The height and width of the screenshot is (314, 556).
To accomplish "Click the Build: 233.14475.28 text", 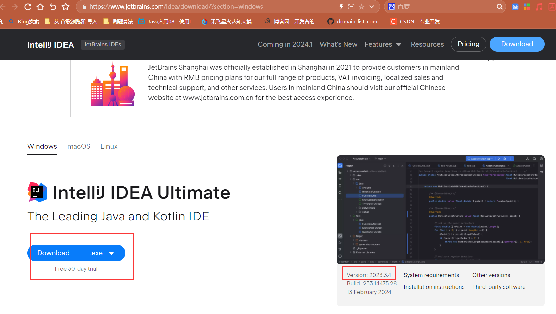I will pyautogui.click(x=372, y=283).
